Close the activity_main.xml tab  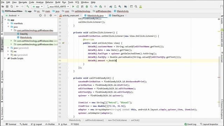81,15
